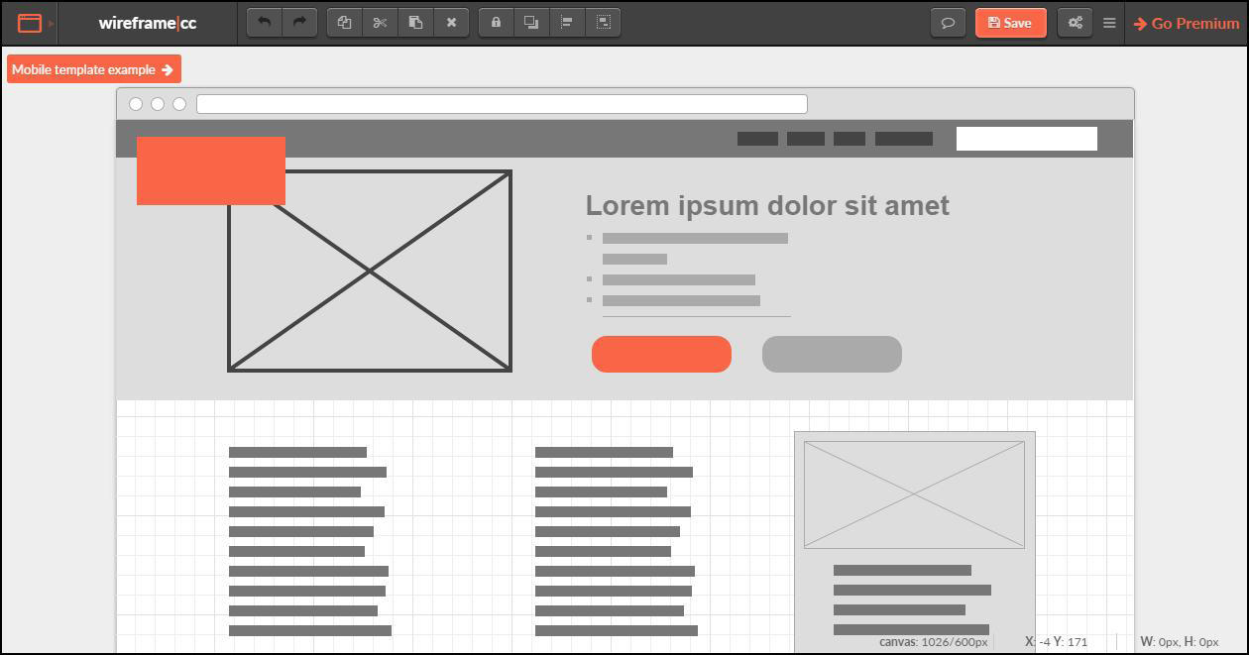Open the browser template selector icon
Image resolution: width=1249 pixels, height=655 pixels.
(x=30, y=23)
